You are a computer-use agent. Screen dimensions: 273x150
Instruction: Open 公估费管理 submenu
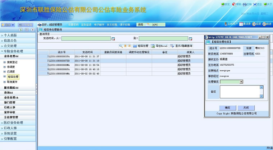click(x=18, y=117)
